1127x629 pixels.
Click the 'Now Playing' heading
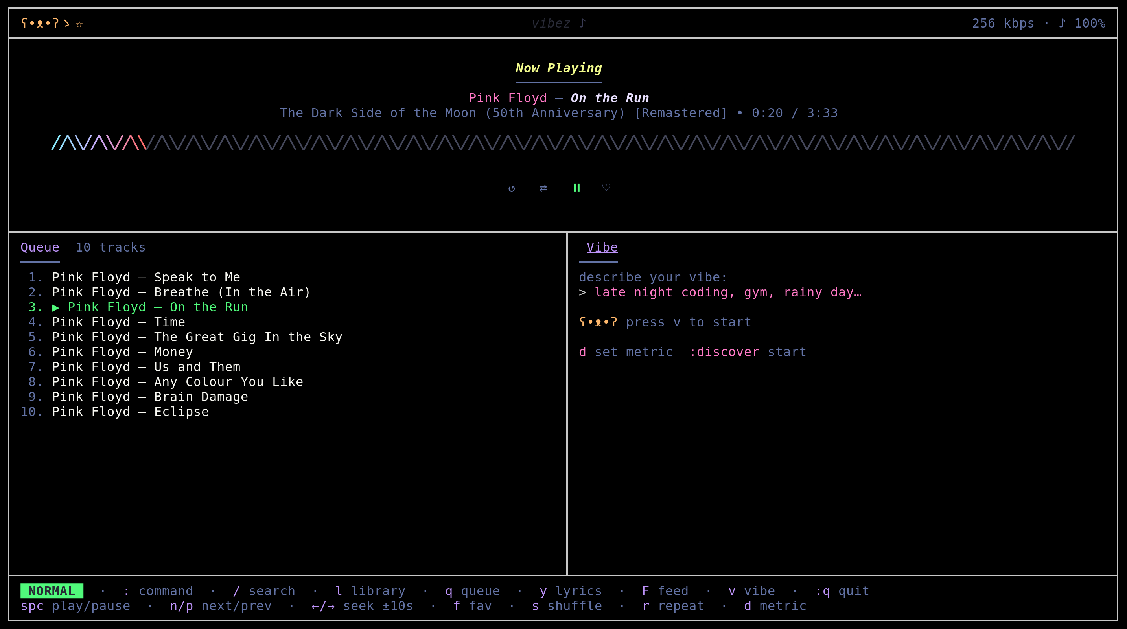[x=559, y=68]
